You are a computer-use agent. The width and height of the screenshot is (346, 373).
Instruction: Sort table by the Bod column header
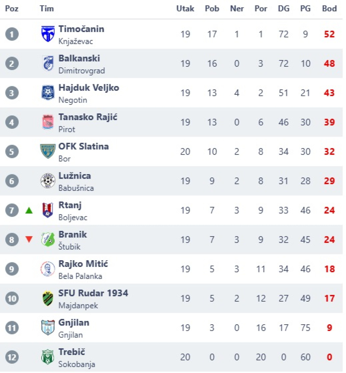pyautogui.click(x=329, y=9)
